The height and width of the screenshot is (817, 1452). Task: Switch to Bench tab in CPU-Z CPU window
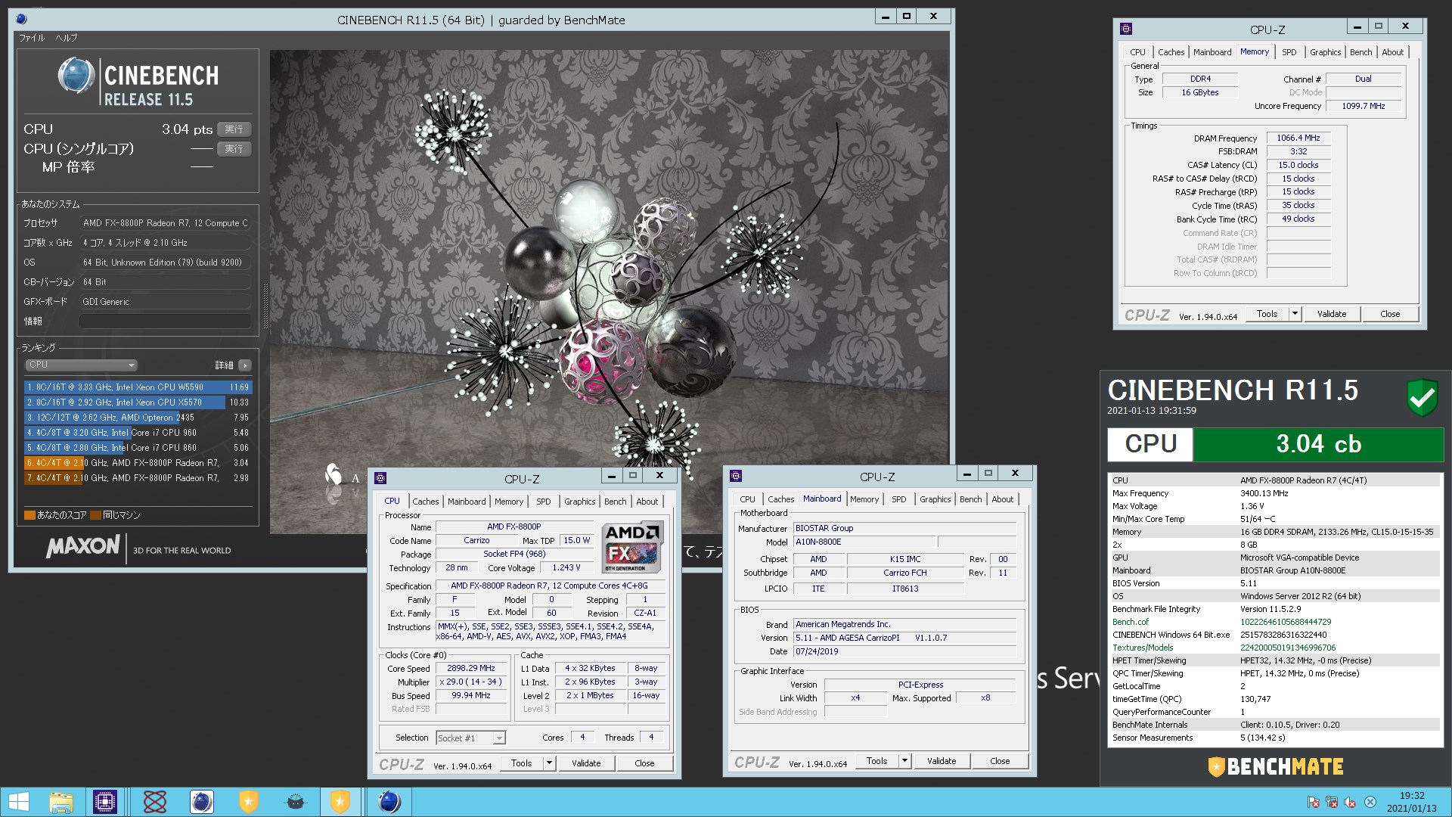(615, 502)
